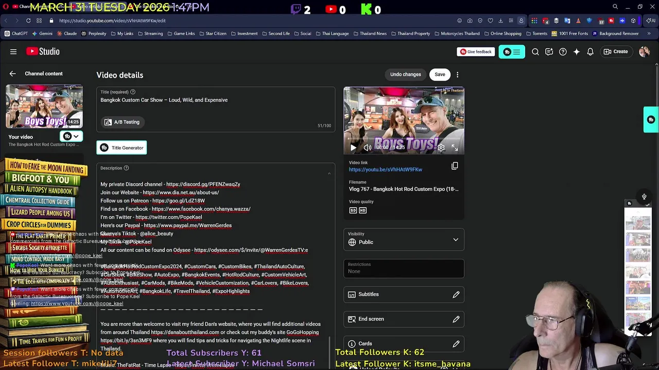659x370 pixels.
Task: Open 1001 Free Fonts bookmark
Action: (x=569, y=33)
